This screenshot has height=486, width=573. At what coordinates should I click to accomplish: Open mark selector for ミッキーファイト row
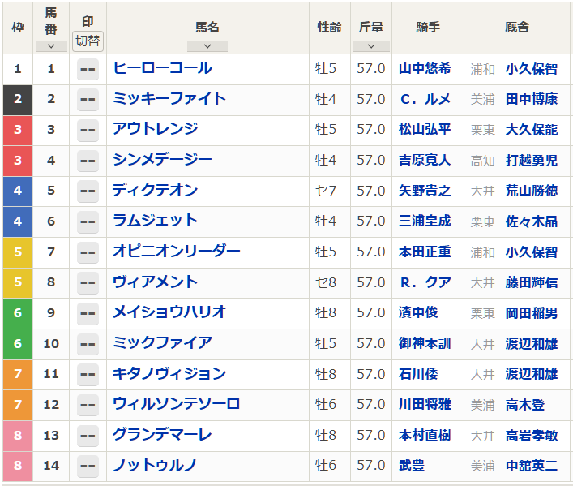[x=88, y=100]
